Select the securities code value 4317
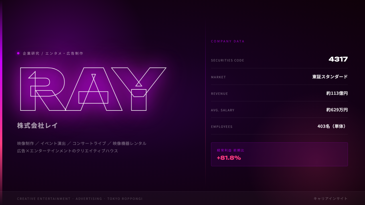 338,60
